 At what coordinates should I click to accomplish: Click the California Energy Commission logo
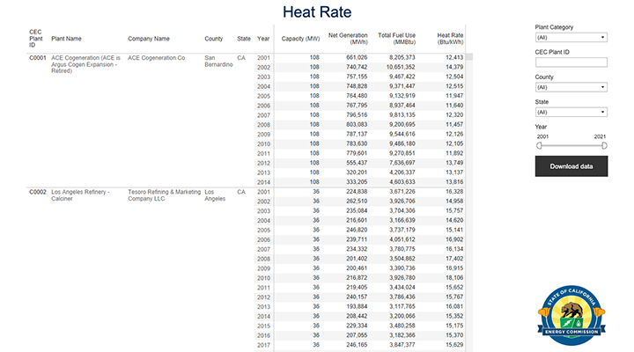571,315
